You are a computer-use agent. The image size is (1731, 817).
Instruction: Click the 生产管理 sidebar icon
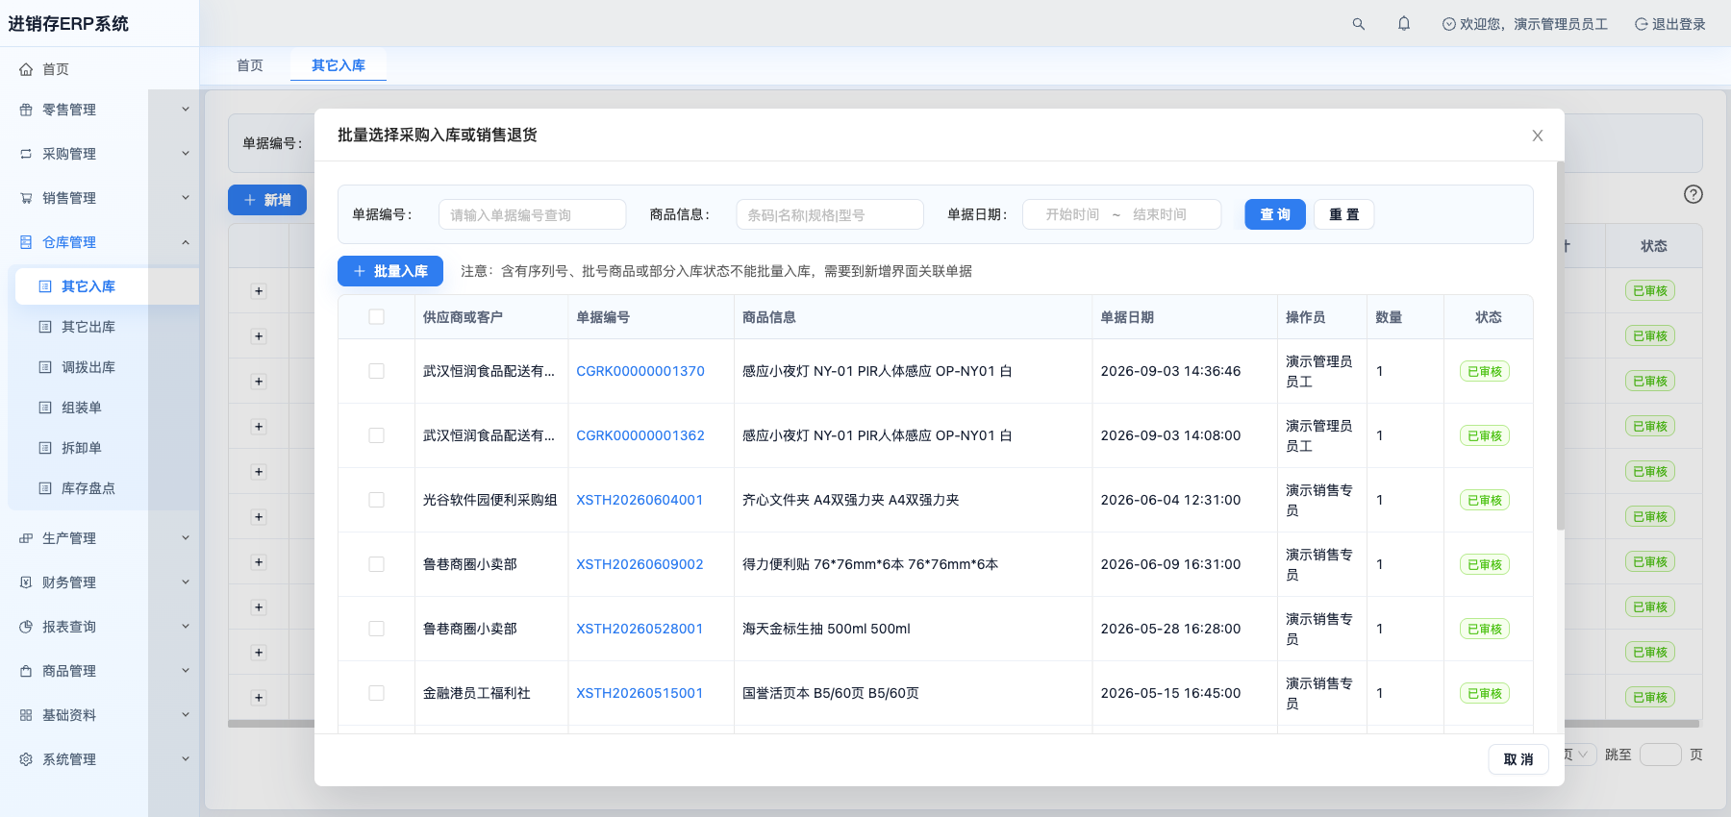[26, 538]
